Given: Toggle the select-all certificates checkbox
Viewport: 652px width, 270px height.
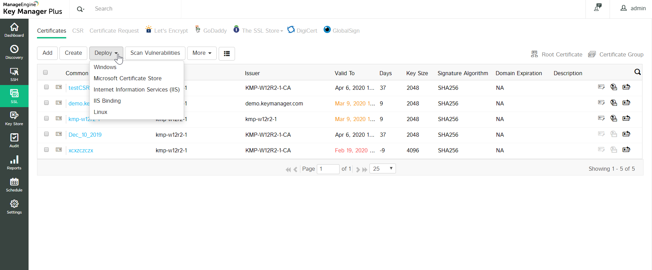Looking at the screenshot, I should click(x=46, y=72).
